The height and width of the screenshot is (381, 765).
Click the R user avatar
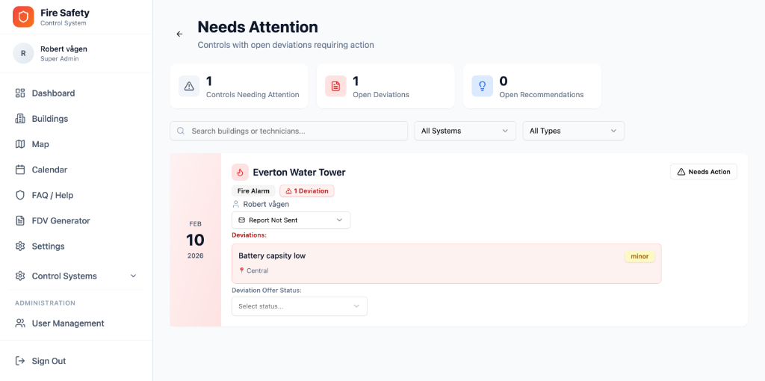click(23, 53)
